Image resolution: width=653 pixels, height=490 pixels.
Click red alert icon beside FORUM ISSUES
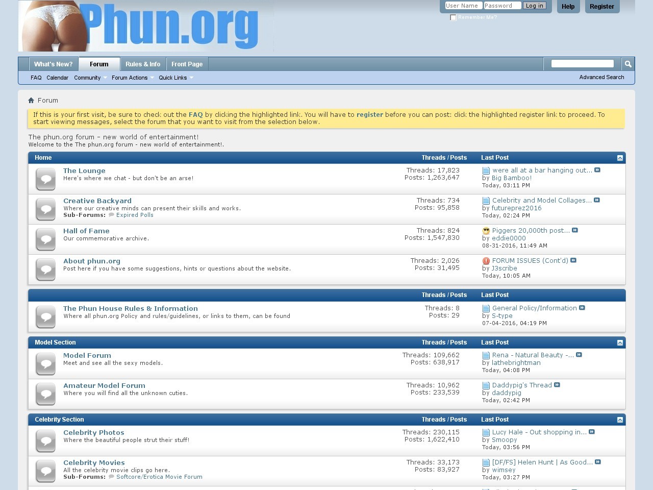486,261
